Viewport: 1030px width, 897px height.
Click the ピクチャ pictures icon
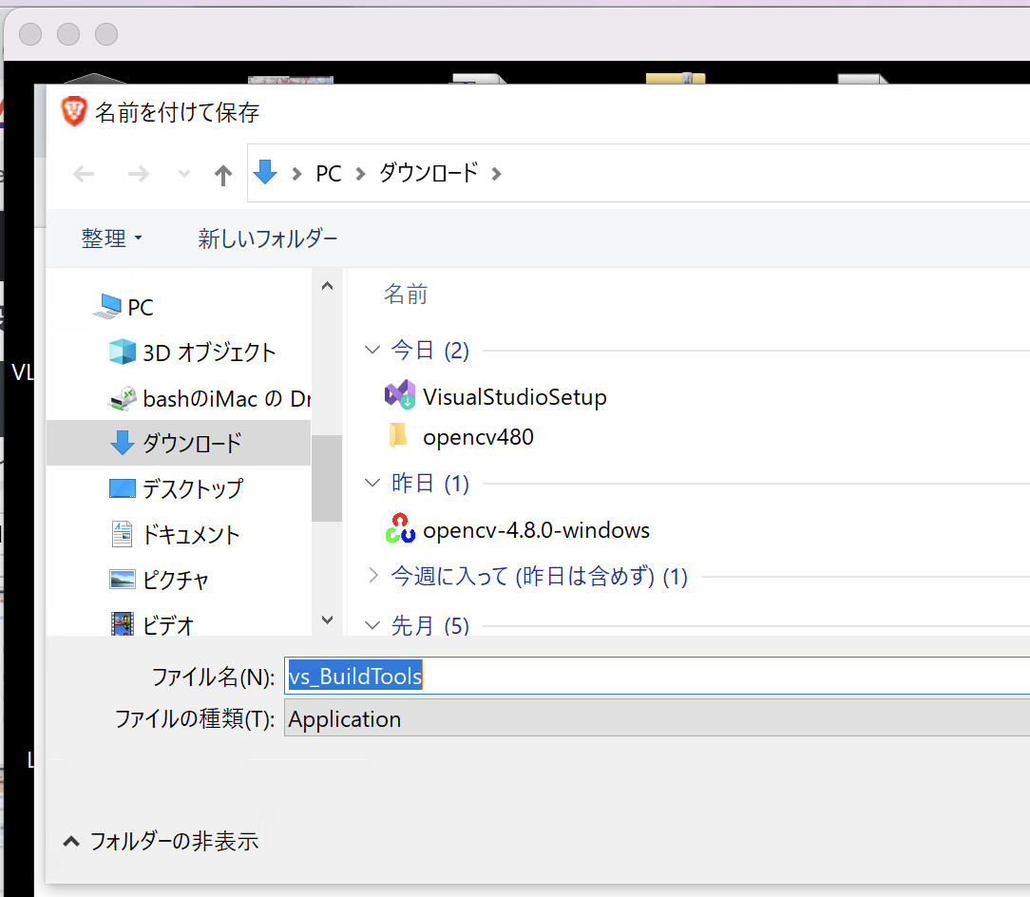(x=123, y=580)
